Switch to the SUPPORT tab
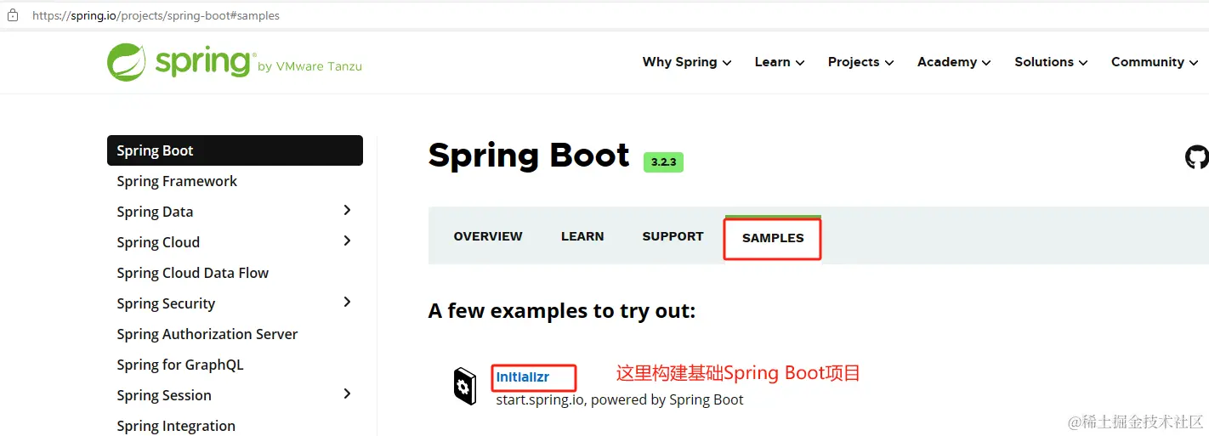1209x436 pixels. click(x=673, y=236)
